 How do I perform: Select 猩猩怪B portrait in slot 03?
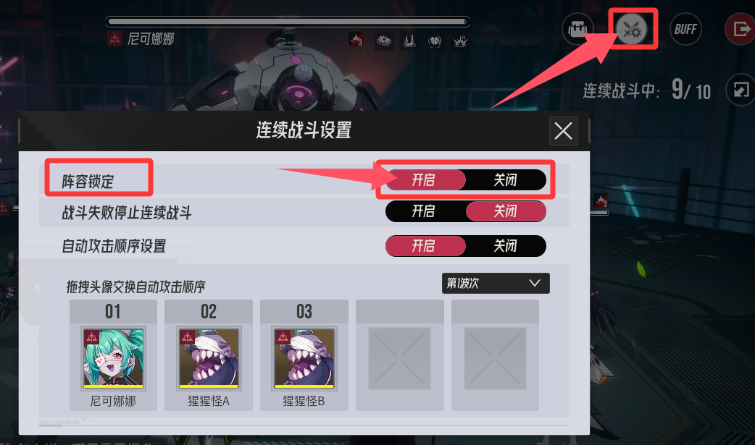304,358
